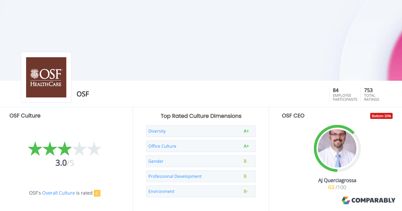Image resolution: width=402 pixels, height=211 pixels.
Task: Click the fifth gray rating star
Action: click(x=94, y=149)
